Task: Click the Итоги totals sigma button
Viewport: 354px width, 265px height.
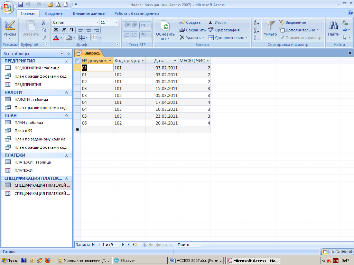Action: tap(217, 22)
